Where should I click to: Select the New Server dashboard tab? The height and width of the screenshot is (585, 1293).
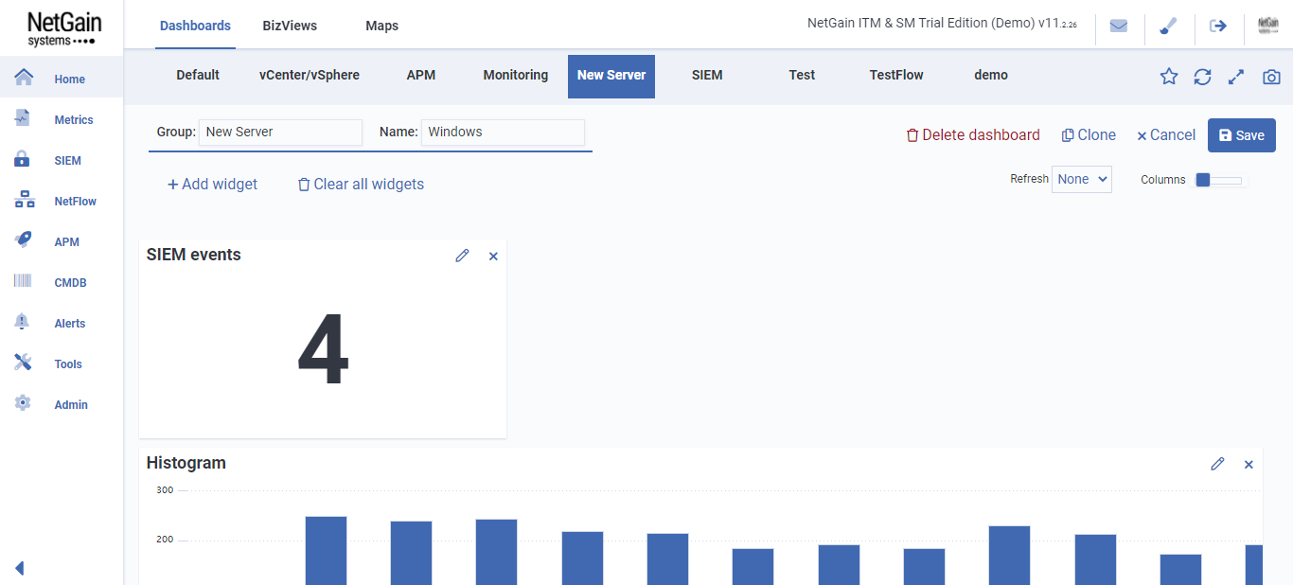611,76
